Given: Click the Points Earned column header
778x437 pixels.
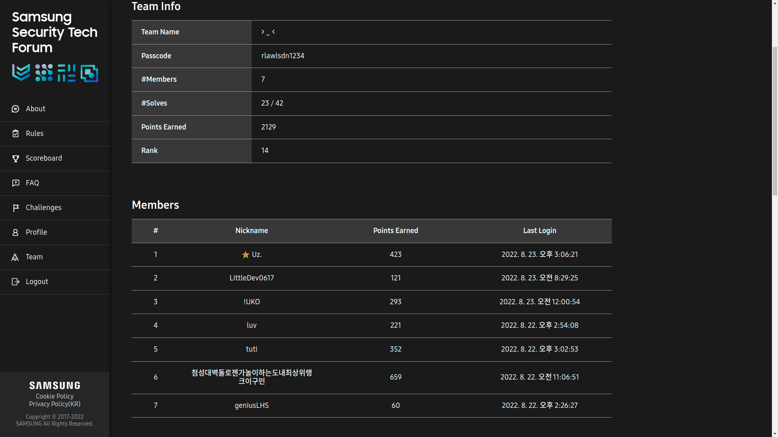Looking at the screenshot, I should point(395,231).
